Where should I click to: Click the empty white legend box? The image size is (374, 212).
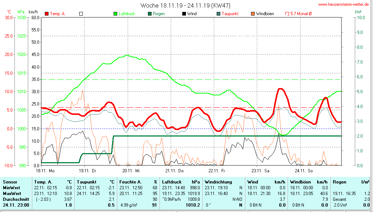pos(81,14)
